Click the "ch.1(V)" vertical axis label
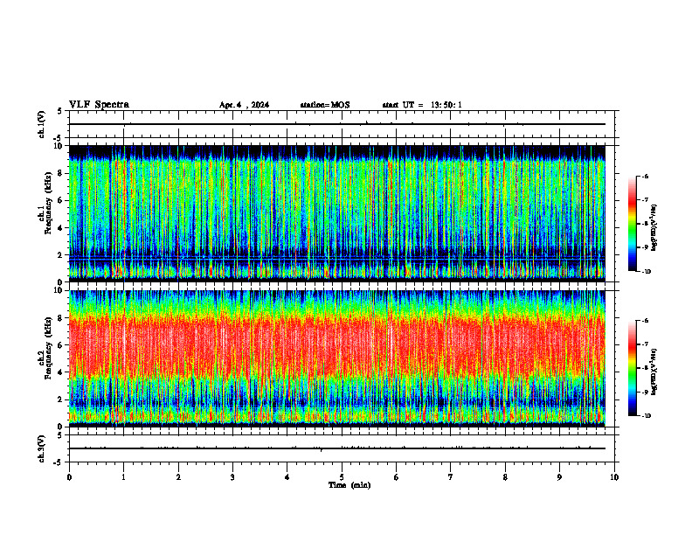 (41, 124)
